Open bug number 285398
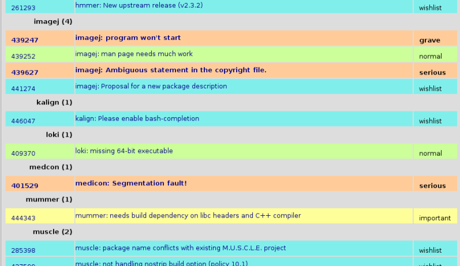This screenshot has height=266, width=460. click(x=23, y=250)
